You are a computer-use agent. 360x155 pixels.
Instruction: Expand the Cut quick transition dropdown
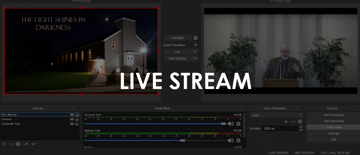(195, 52)
